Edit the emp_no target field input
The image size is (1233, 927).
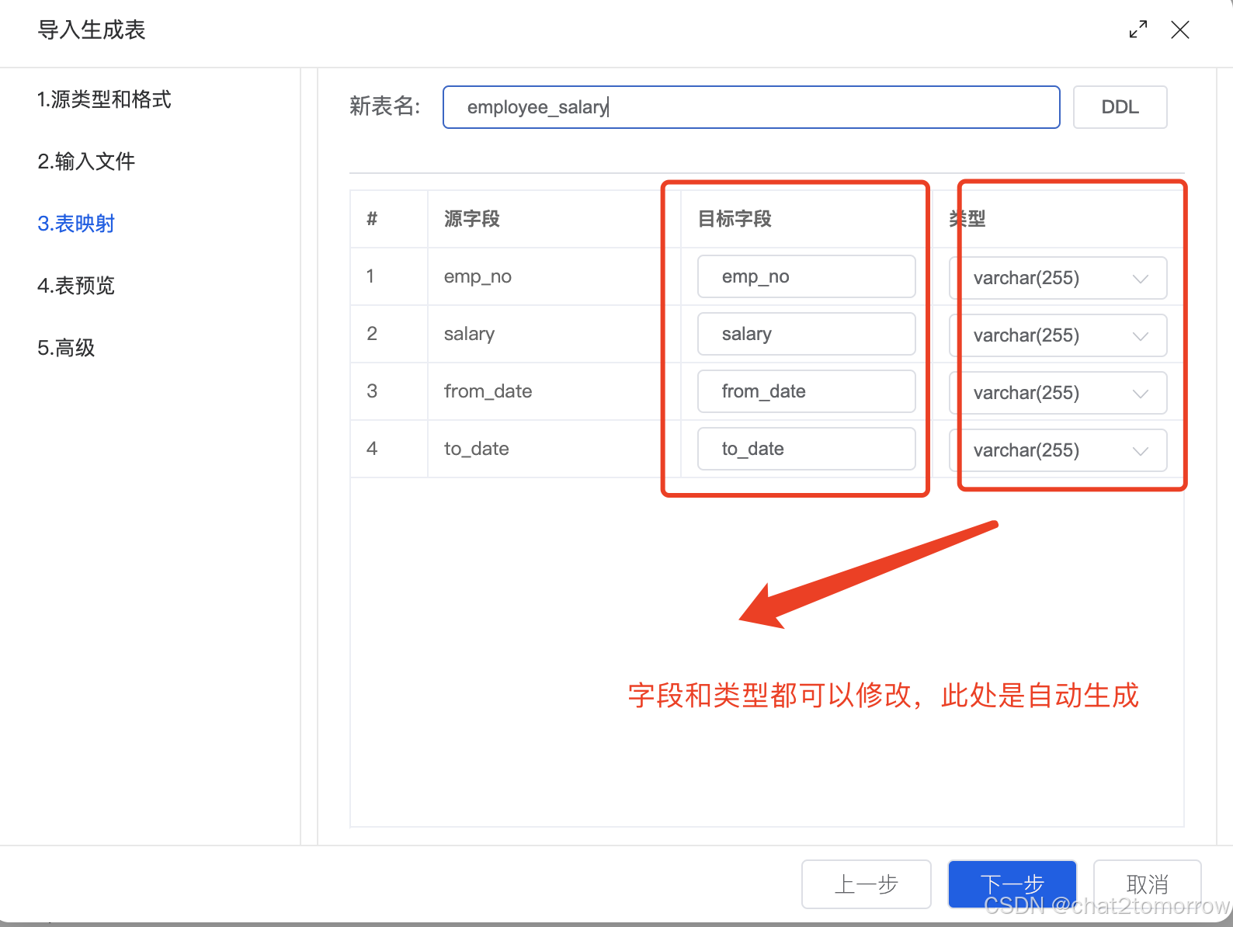click(x=806, y=276)
